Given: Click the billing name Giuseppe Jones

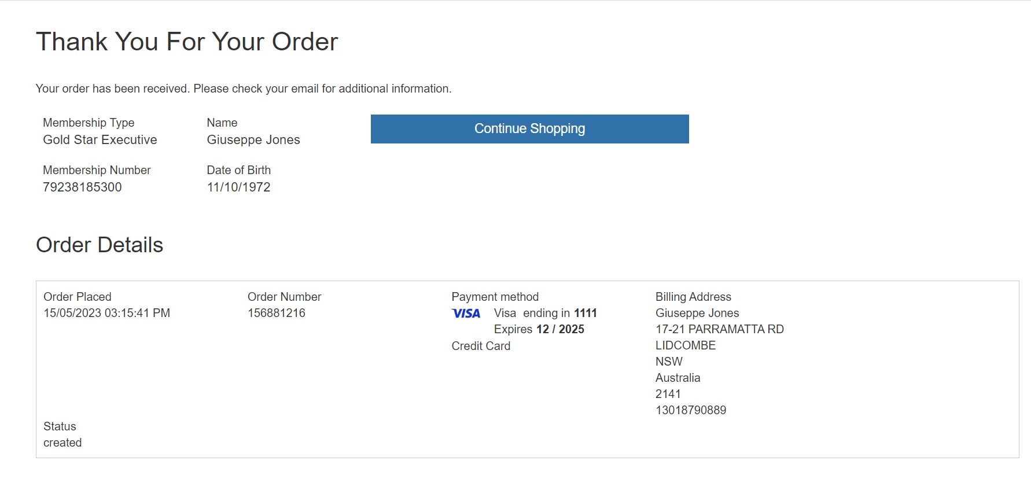Looking at the screenshot, I should pos(697,313).
